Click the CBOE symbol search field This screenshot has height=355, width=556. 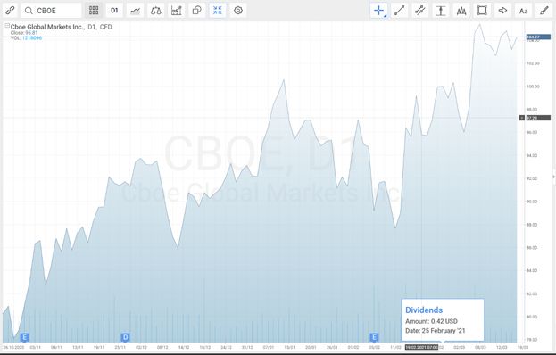[x=52, y=11]
